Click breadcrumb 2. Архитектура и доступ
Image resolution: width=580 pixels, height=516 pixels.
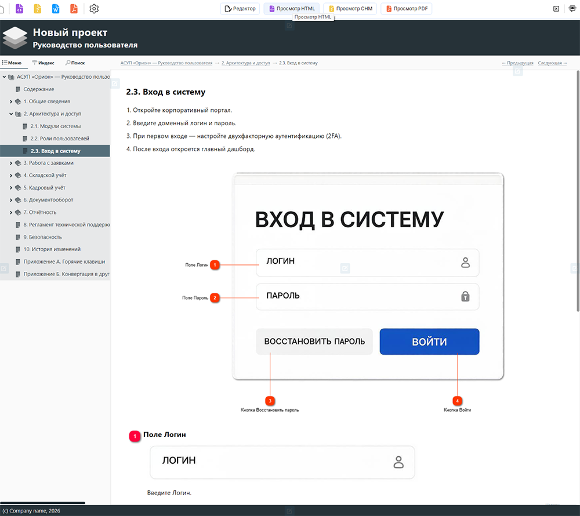tap(245, 63)
